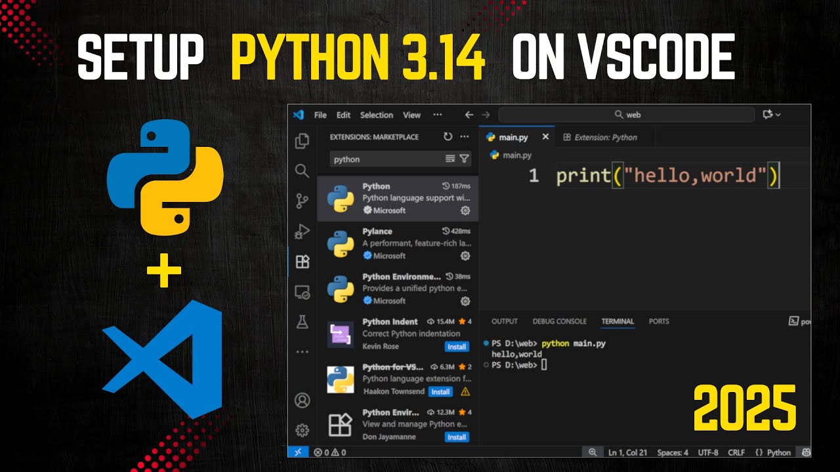
Task: Open Source Control view
Action: pyautogui.click(x=302, y=201)
